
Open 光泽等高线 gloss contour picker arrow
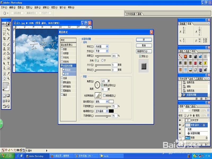point(100,95)
